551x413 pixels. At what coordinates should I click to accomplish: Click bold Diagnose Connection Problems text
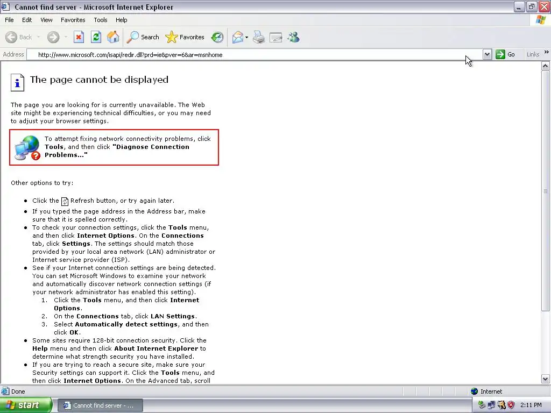(117, 151)
